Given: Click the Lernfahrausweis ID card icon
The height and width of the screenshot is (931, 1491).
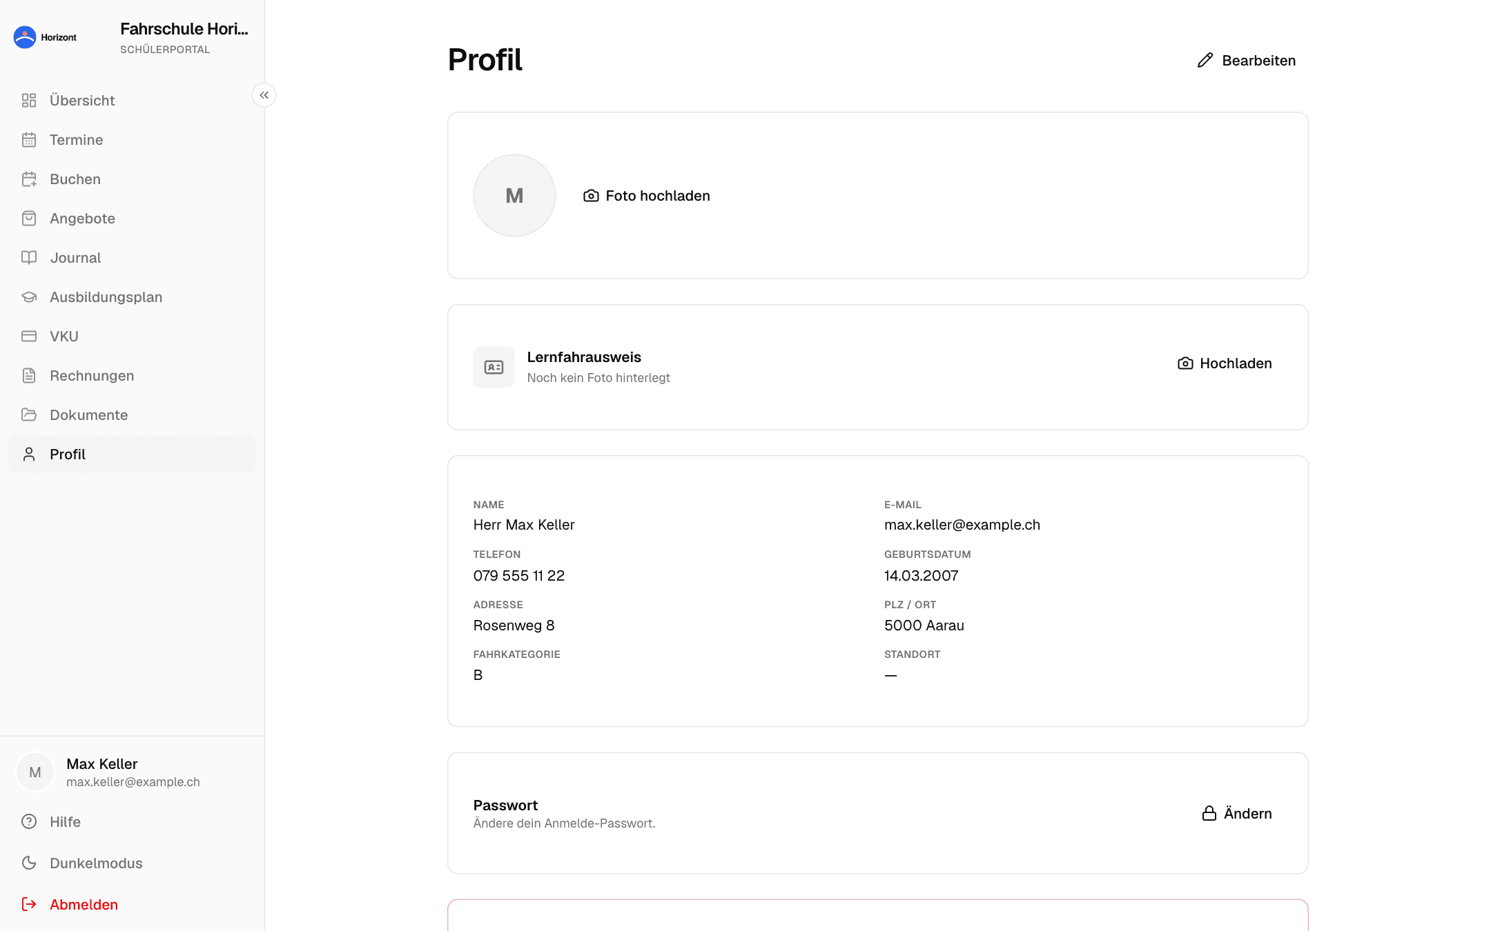Looking at the screenshot, I should [x=494, y=368].
